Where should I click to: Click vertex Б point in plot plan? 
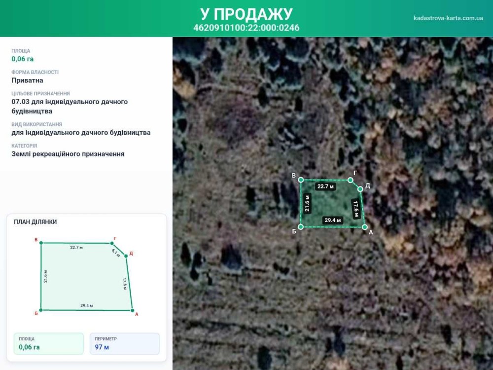click(x=41, y=310)
